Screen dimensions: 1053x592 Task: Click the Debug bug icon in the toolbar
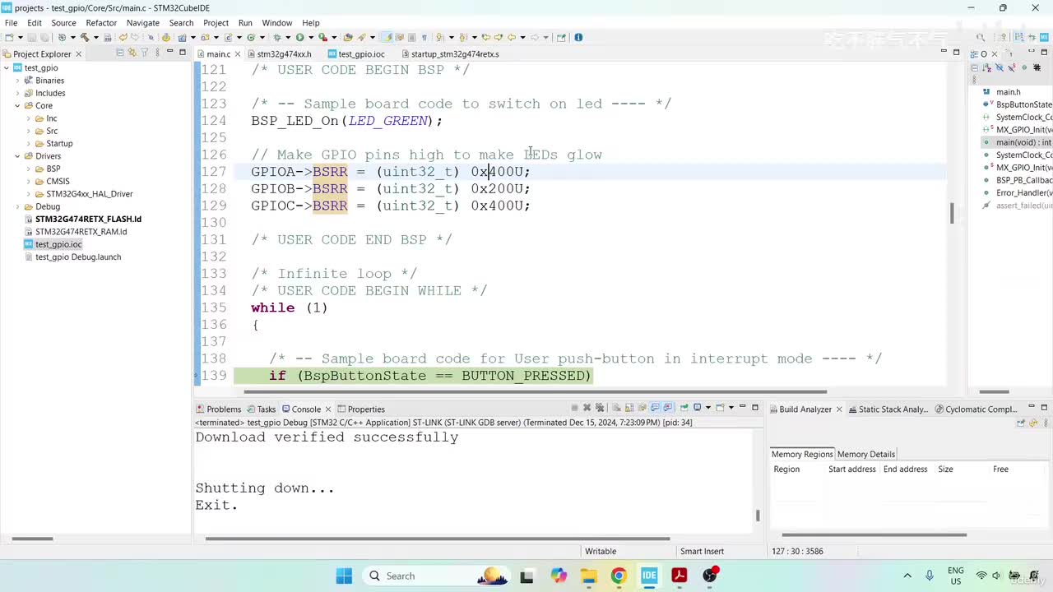click(277, 37)
